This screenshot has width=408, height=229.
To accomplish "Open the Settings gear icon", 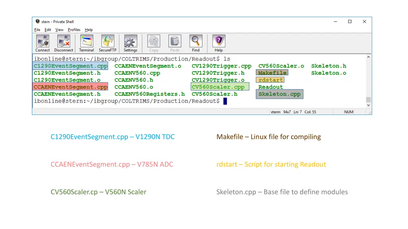I will pyautogui.click(x=130, y=41).
